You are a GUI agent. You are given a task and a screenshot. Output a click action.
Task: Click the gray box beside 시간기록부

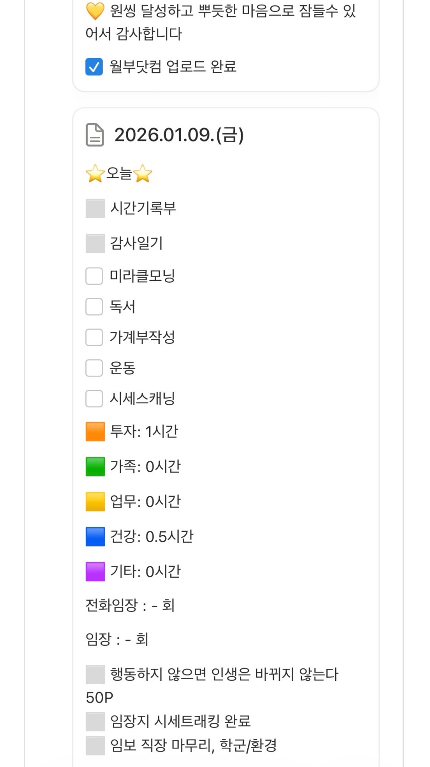coord(95,209)
